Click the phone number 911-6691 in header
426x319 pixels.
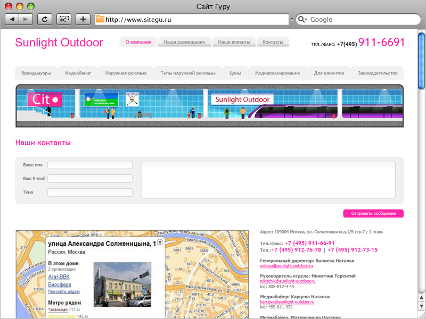pyautogui.click(x=381, y=43)
